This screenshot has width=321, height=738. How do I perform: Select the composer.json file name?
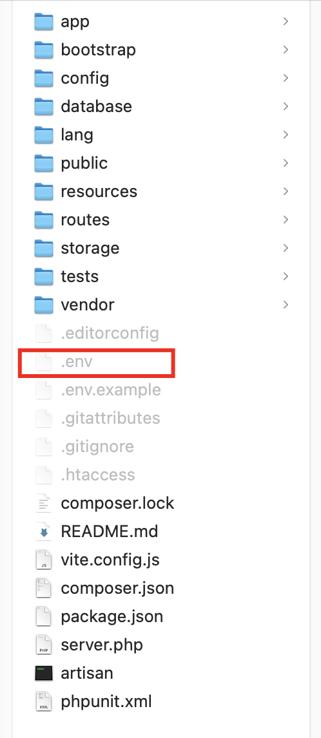tap(117, 589)
